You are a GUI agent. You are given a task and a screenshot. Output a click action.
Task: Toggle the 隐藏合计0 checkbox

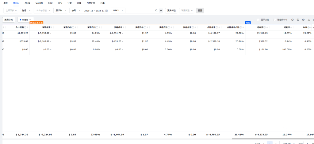tap(275, 20)
